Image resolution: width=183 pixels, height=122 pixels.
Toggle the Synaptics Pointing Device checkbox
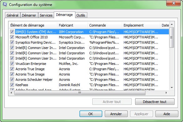click(12, 42)
